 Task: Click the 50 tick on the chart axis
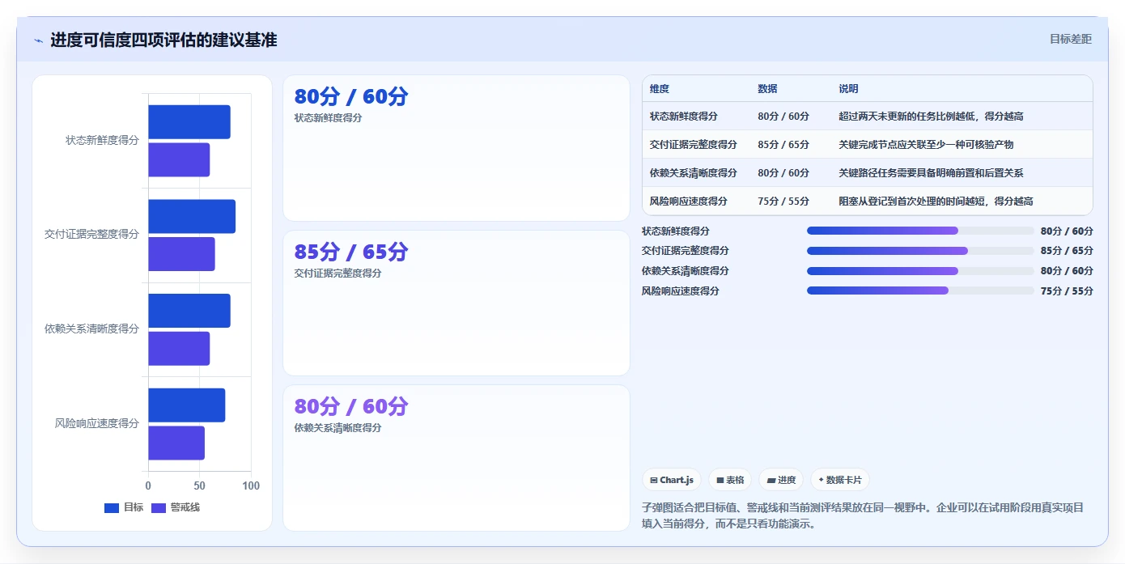click(199, 486)
